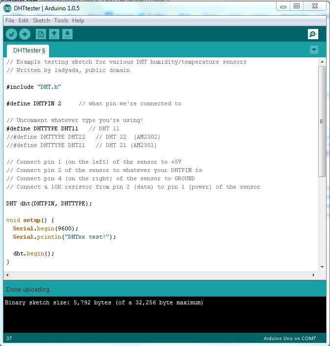The height and width of the screenshot is (346, 330).
Task: Click the vertical scrollbar up arrow
Action: click(322, 62)
